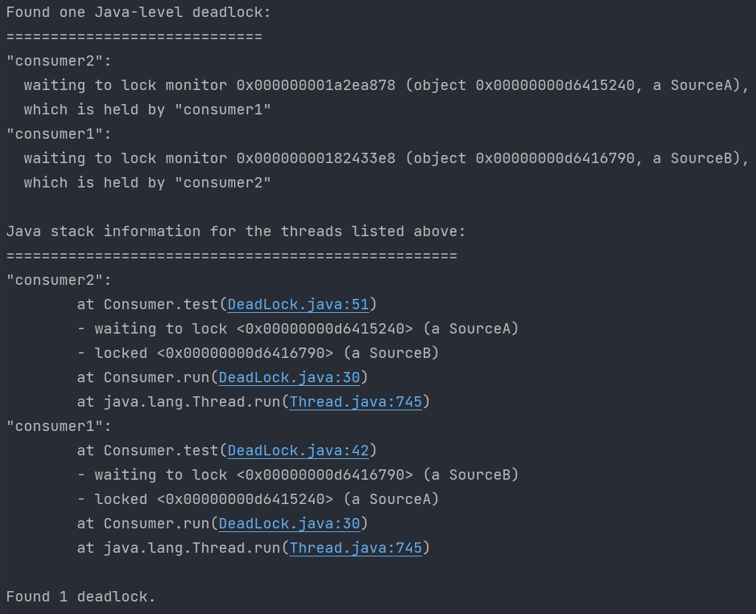Click the first "consumer2": heading line

point(58,61)
